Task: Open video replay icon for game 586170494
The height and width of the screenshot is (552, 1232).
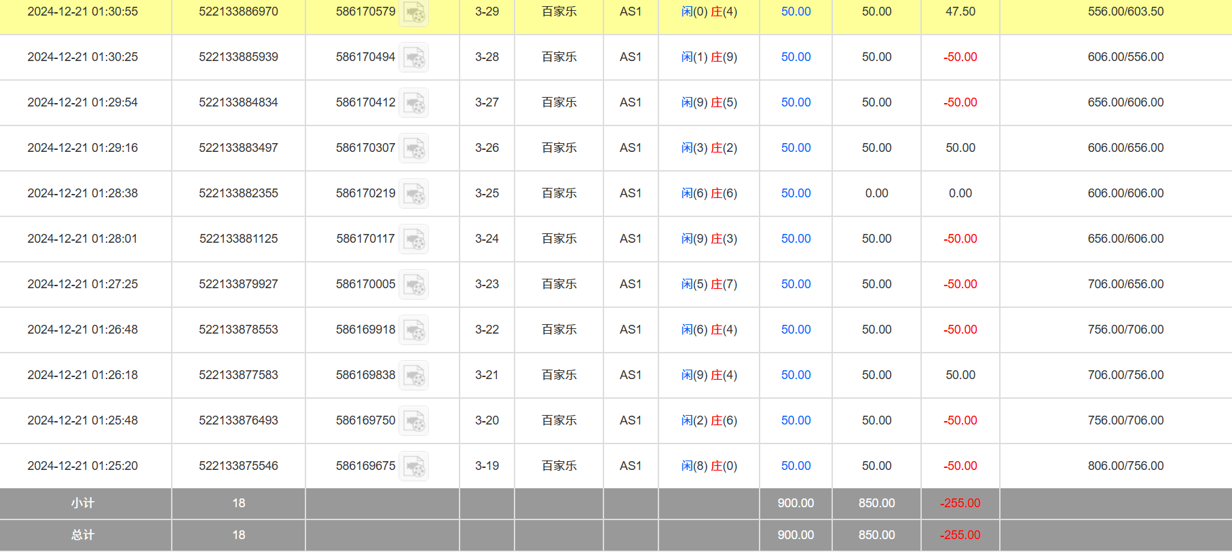Action: (413, 58)
